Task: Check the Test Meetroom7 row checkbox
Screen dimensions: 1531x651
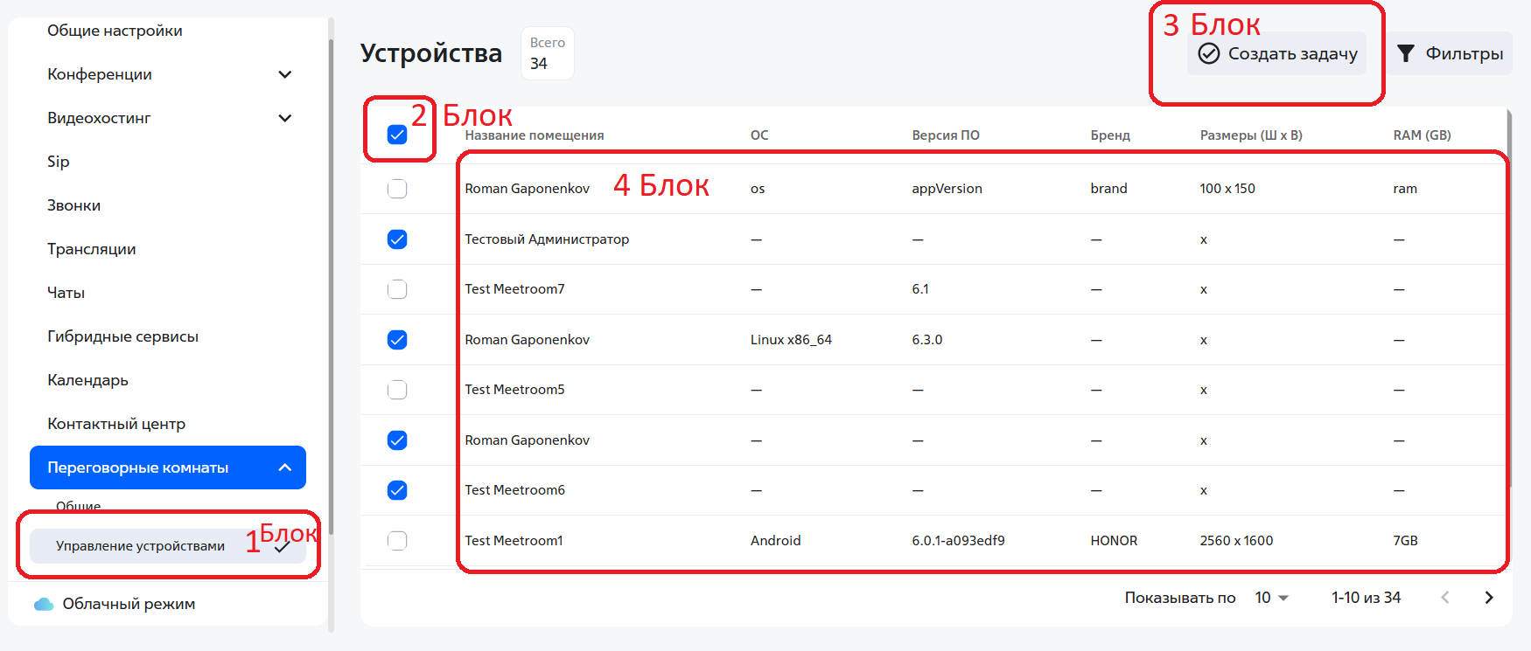Action: (397, 289)
